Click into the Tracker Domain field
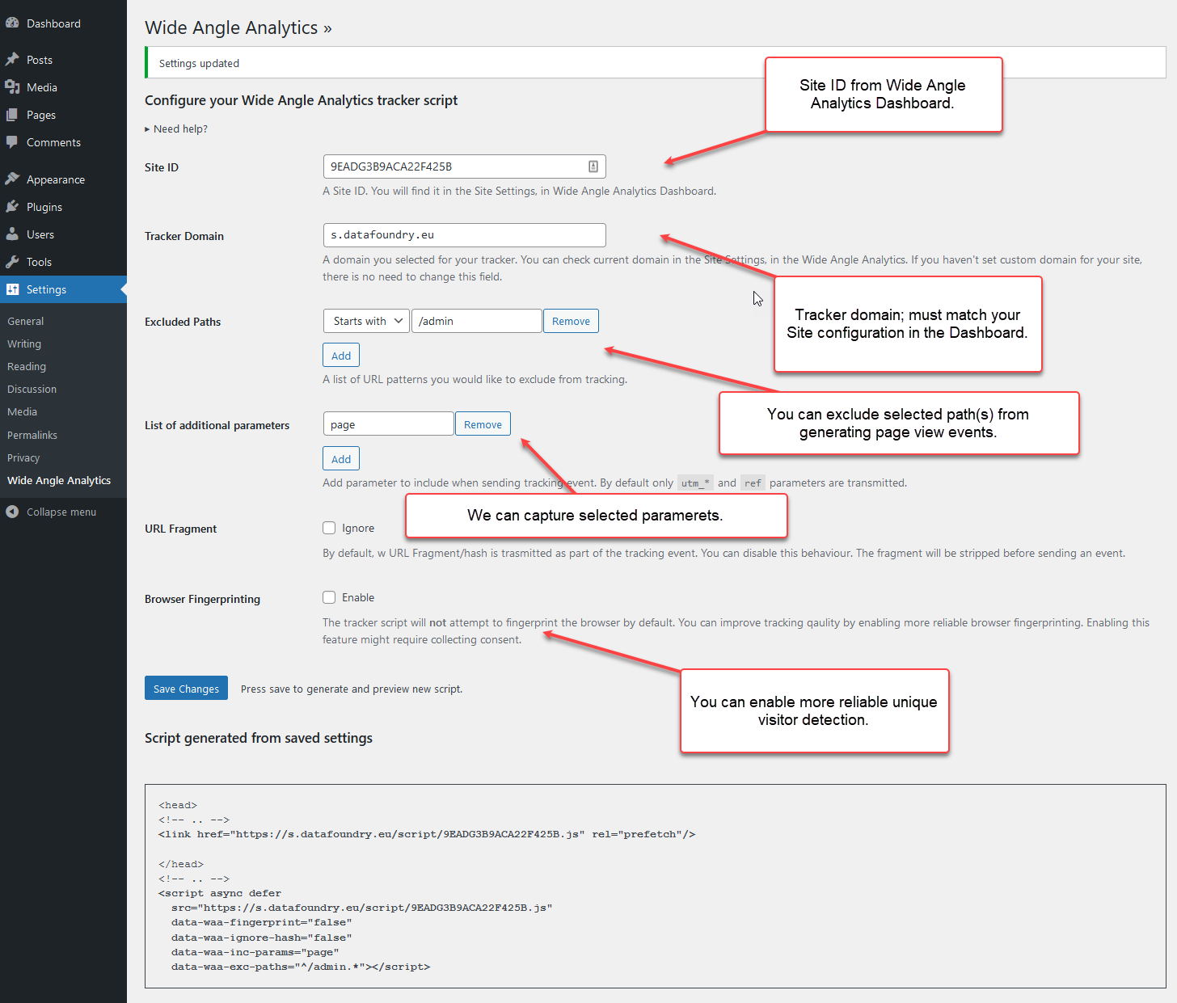Screen dimensions: 1177x1003 [464, 235]
